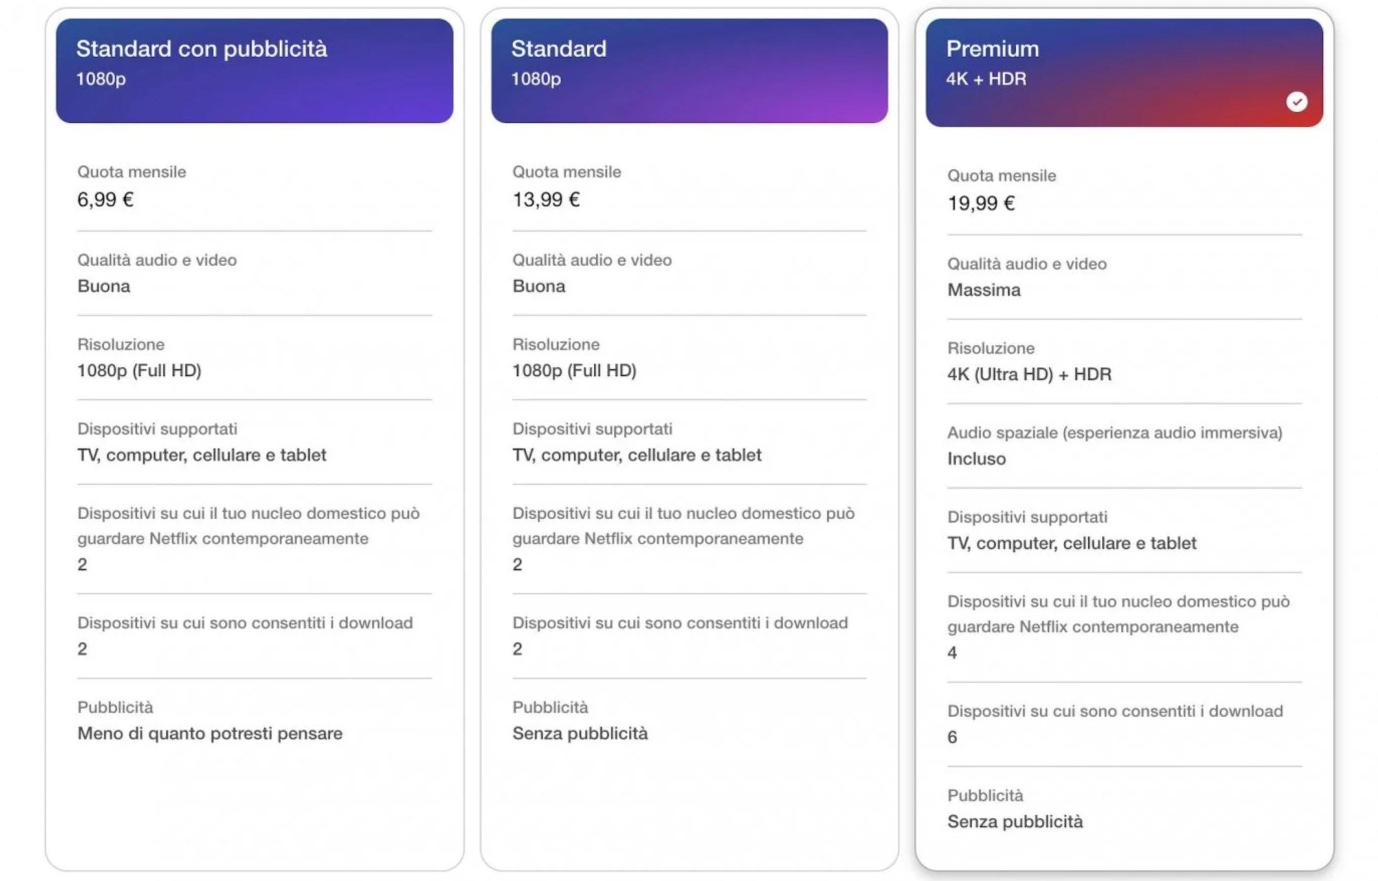Click Premium download devices value 6

[952, 737]
